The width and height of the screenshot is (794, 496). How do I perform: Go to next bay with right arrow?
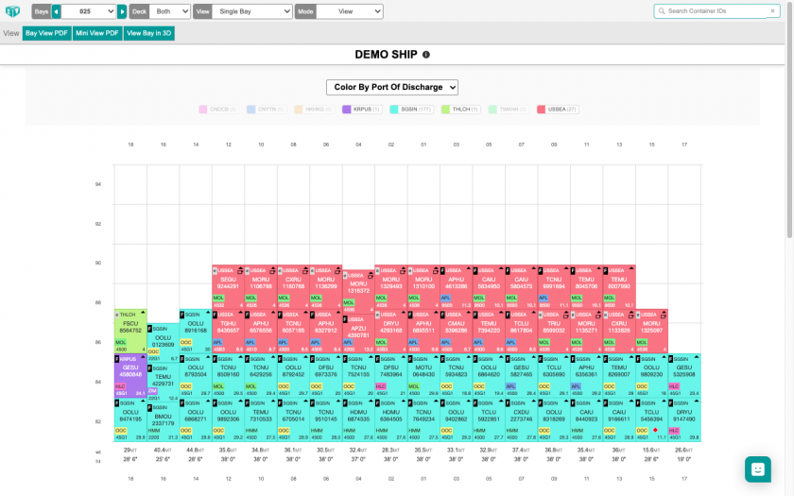pos(122,11)
